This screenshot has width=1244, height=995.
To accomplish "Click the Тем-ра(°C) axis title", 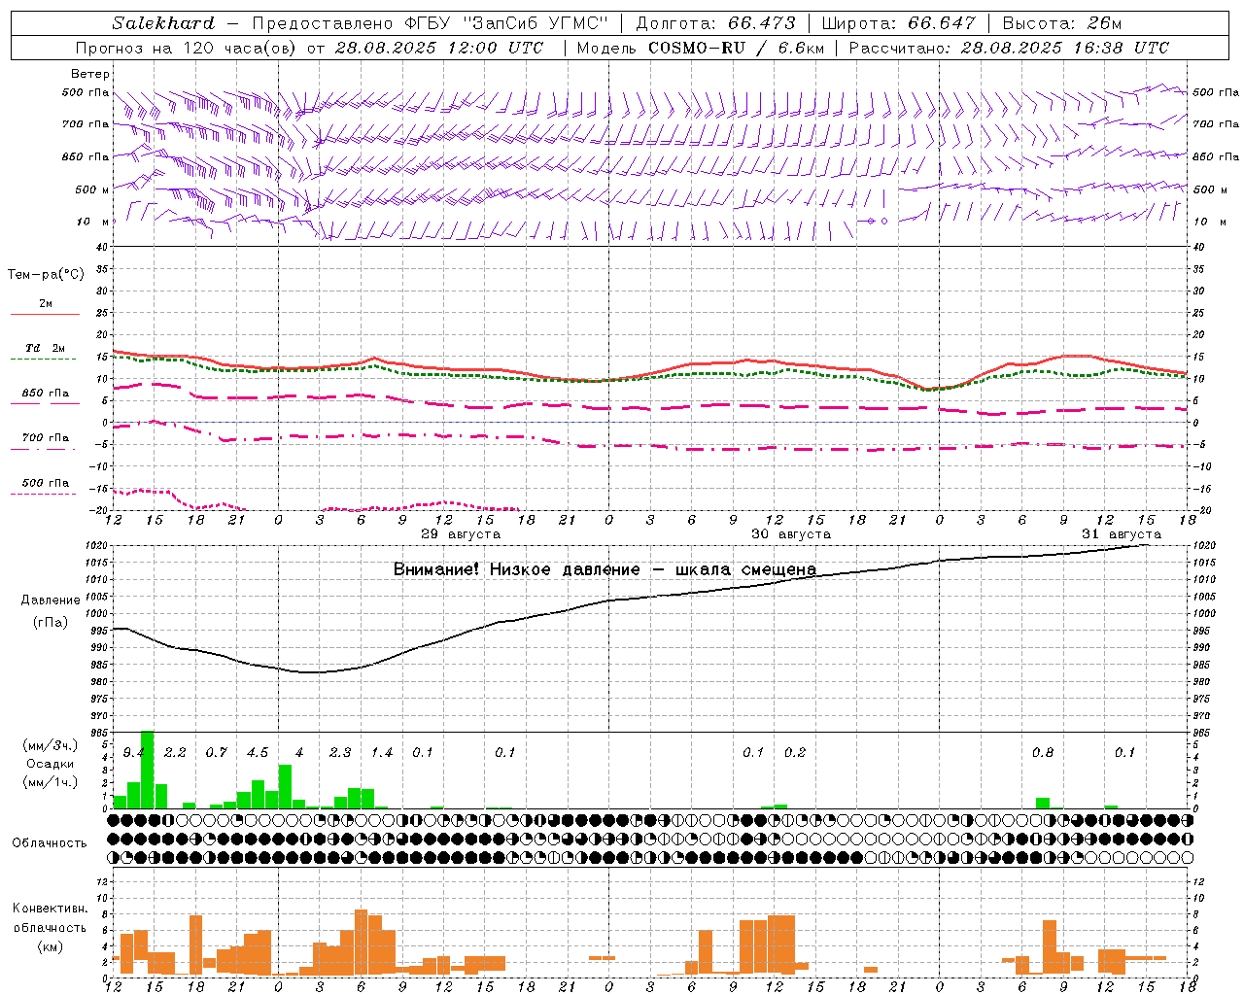I will click(x=46, y=275).
